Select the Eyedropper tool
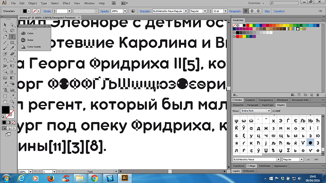326x183 pixels. click(5, 84)
